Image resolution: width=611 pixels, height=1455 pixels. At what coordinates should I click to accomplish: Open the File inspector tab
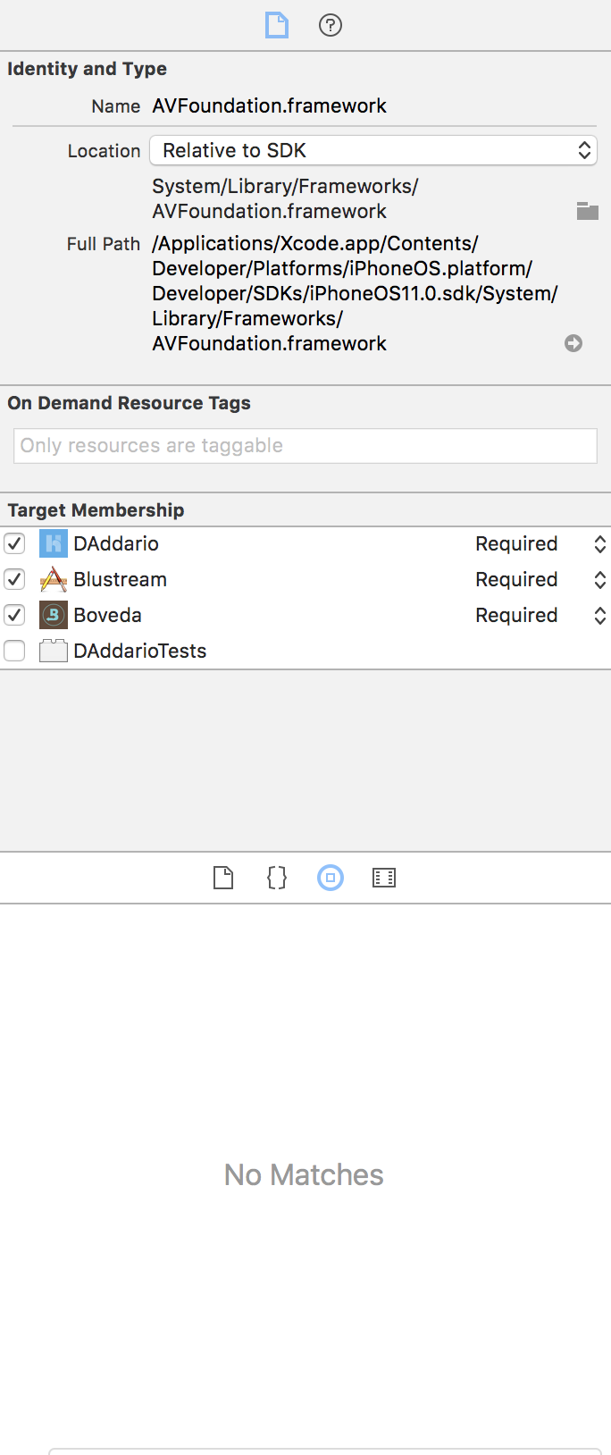pos(277,25)
